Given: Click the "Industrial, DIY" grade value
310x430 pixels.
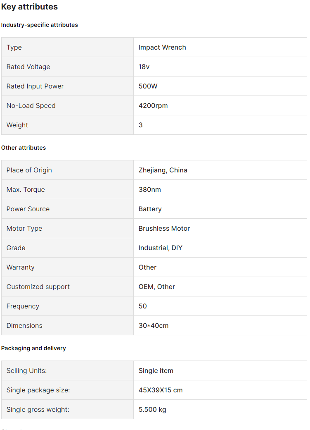Looking at the screenshot, I should (x=161, y=248).
